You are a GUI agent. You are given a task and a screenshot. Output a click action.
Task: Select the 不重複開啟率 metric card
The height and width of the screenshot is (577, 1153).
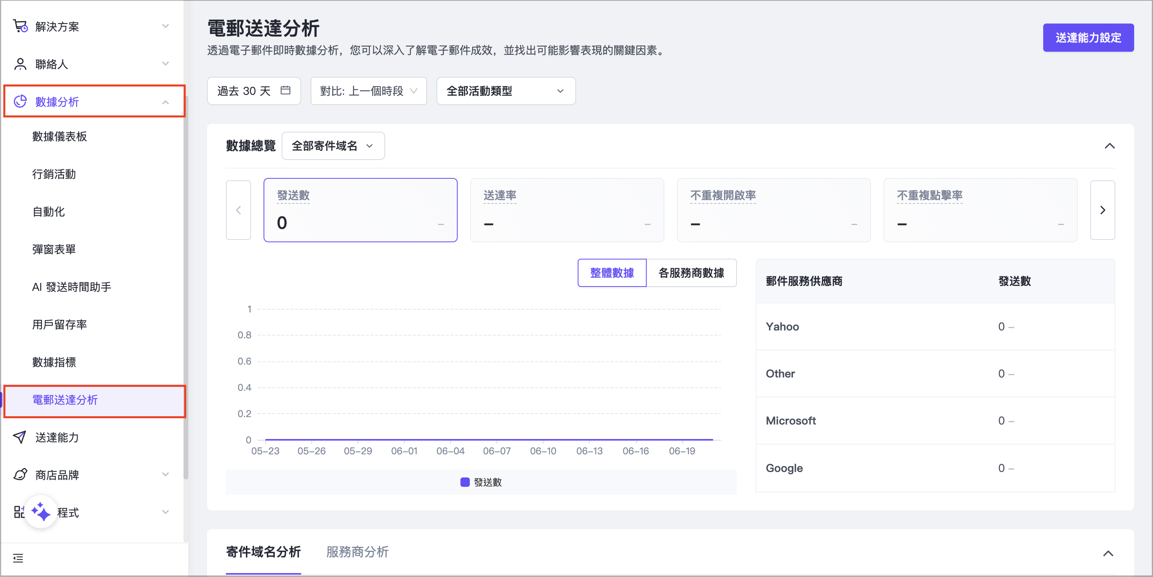click(x=774, y=210)
